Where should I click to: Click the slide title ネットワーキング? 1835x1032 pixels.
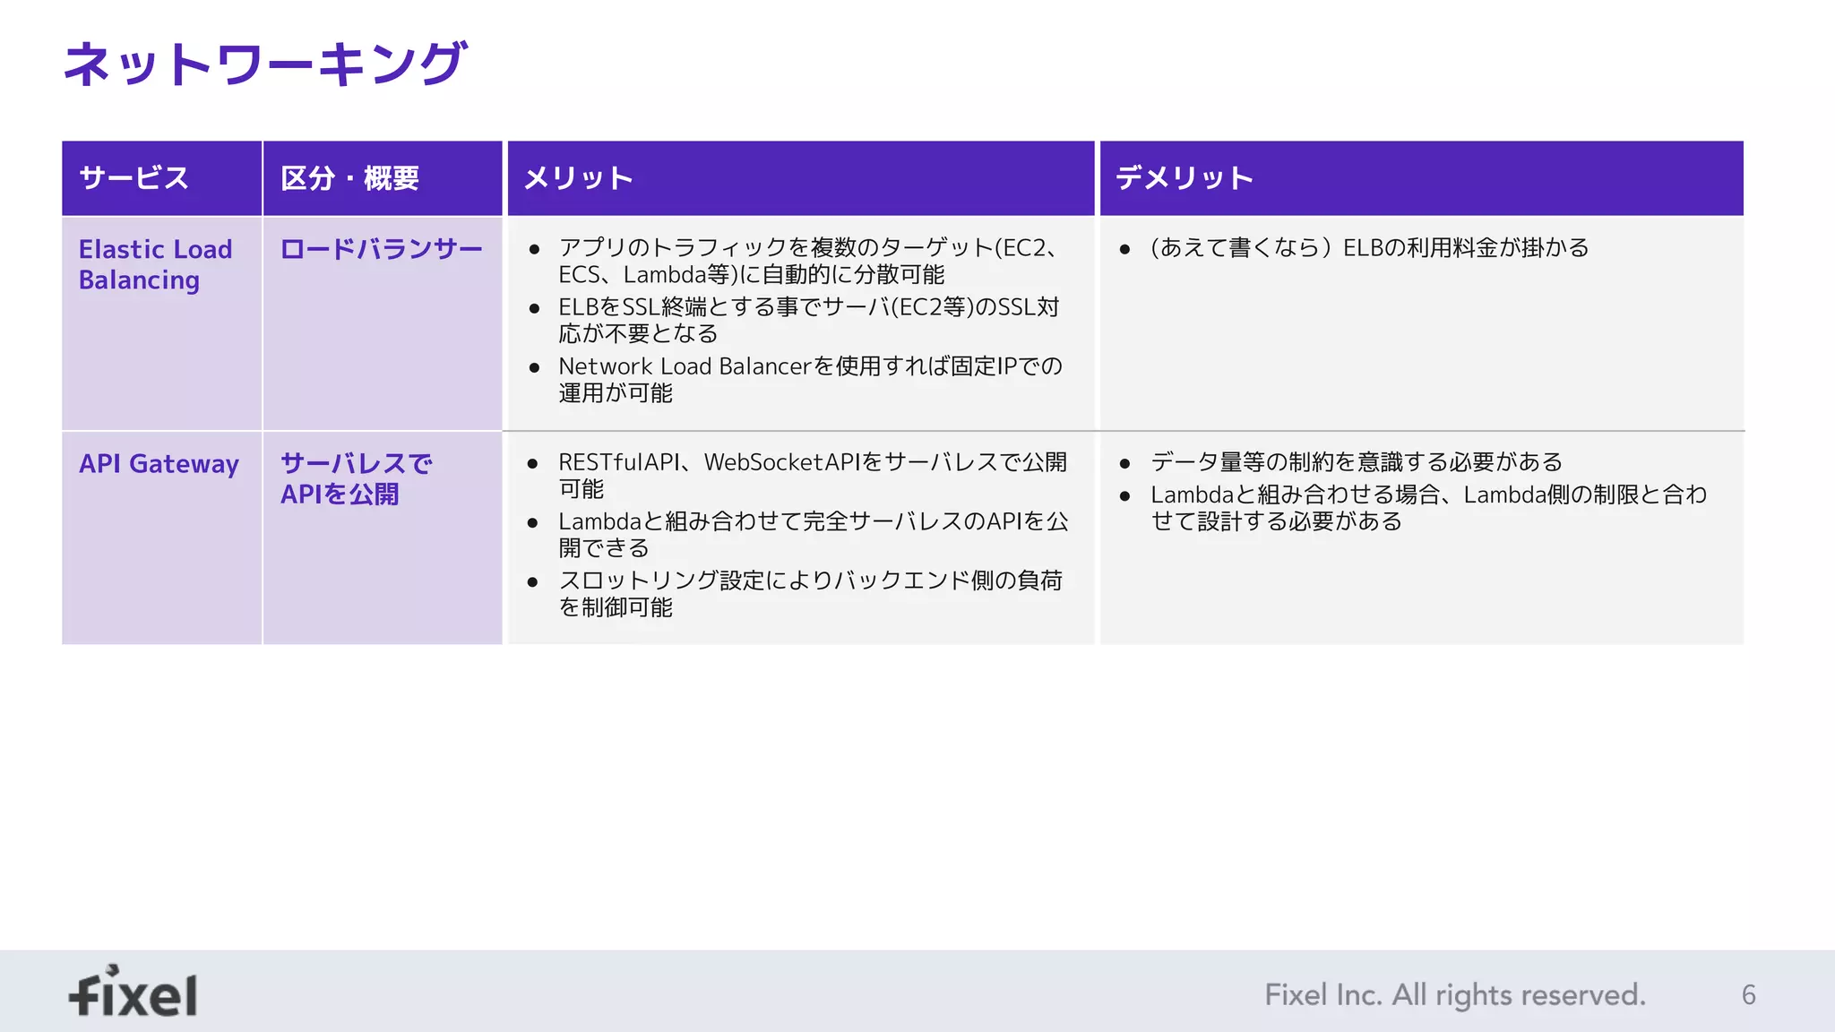coord(264,64)
